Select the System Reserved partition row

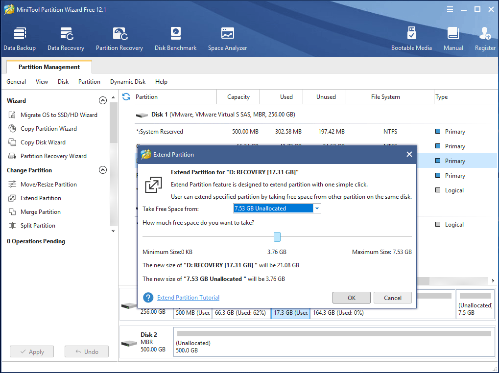click(315, 132)
